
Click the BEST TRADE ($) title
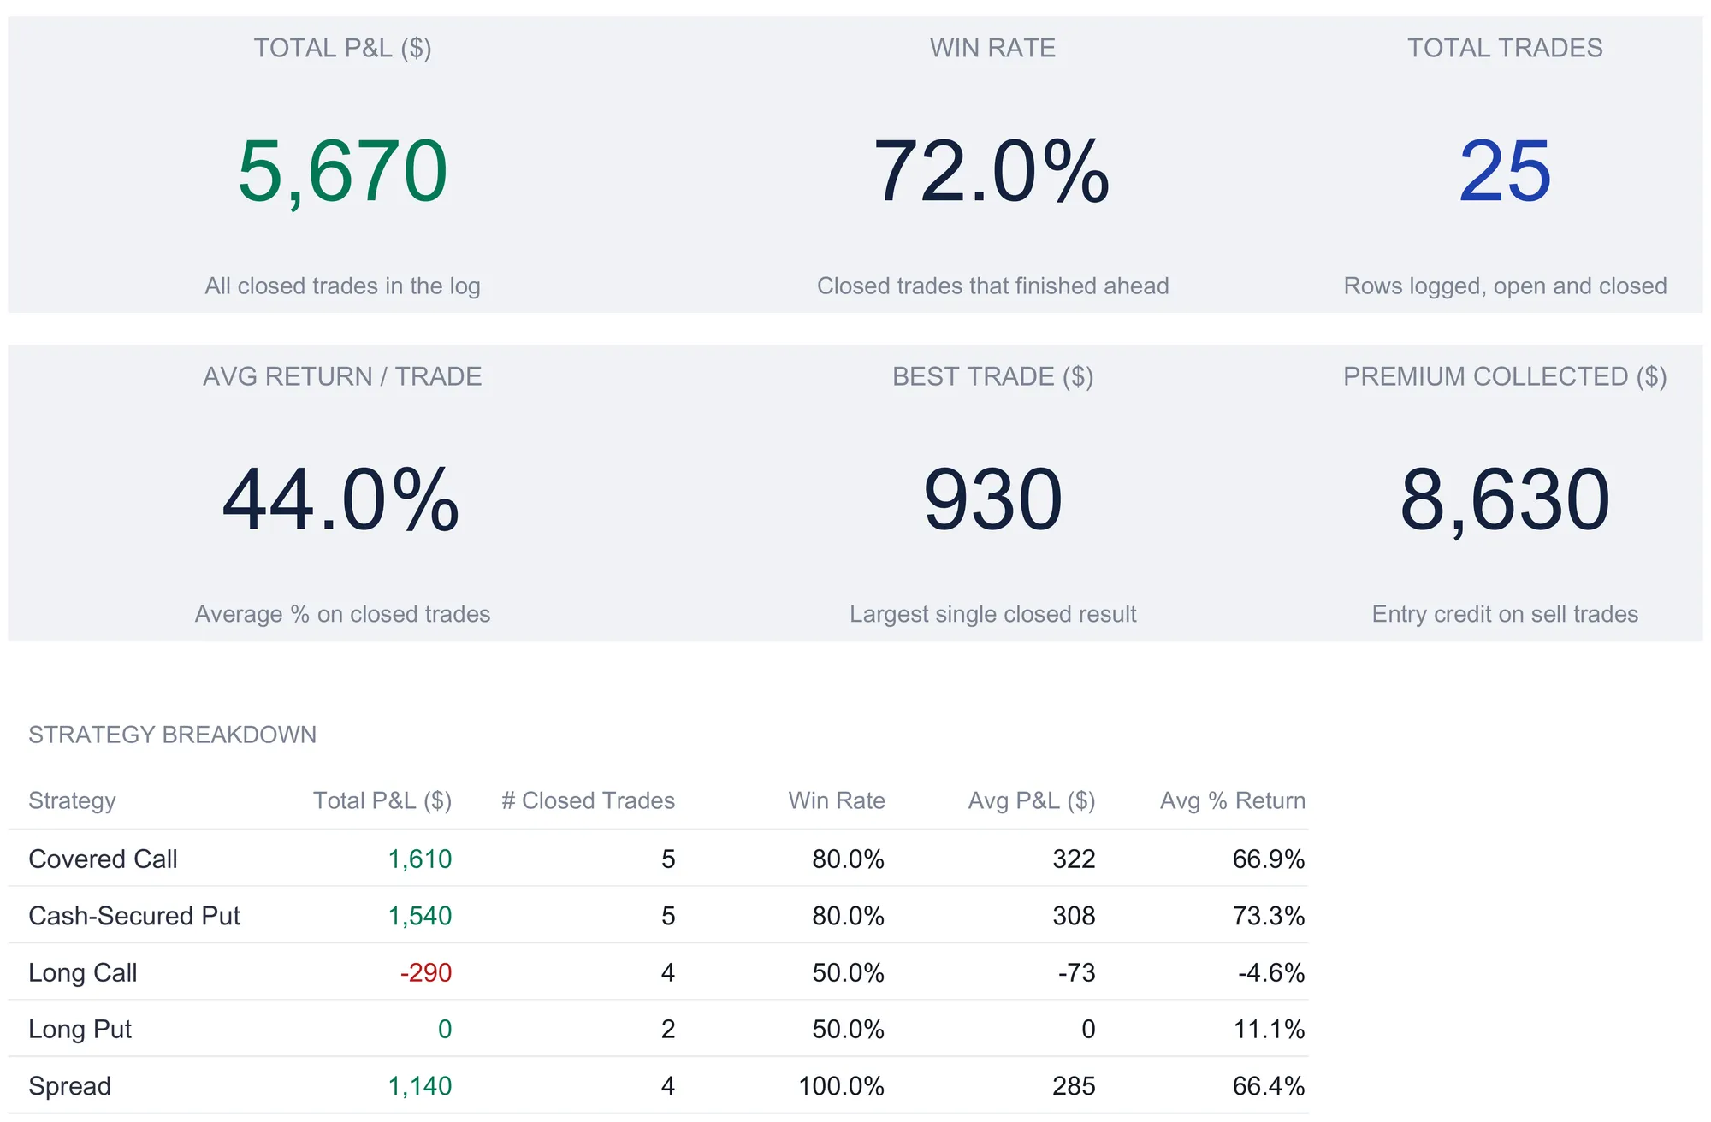[992, 376]
